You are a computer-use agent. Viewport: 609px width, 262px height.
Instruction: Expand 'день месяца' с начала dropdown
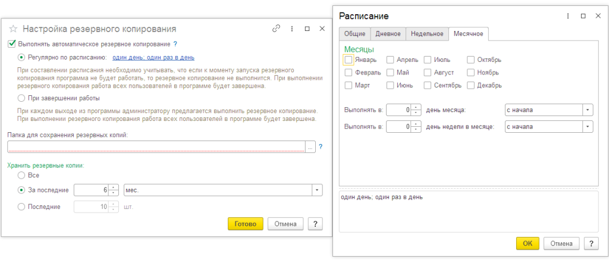point(588,110)
